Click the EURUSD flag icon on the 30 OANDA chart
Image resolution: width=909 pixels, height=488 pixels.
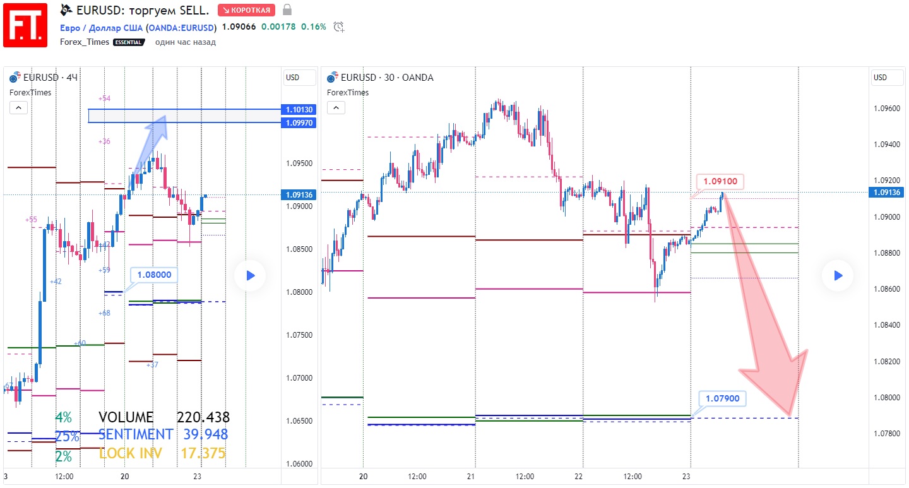333,78
